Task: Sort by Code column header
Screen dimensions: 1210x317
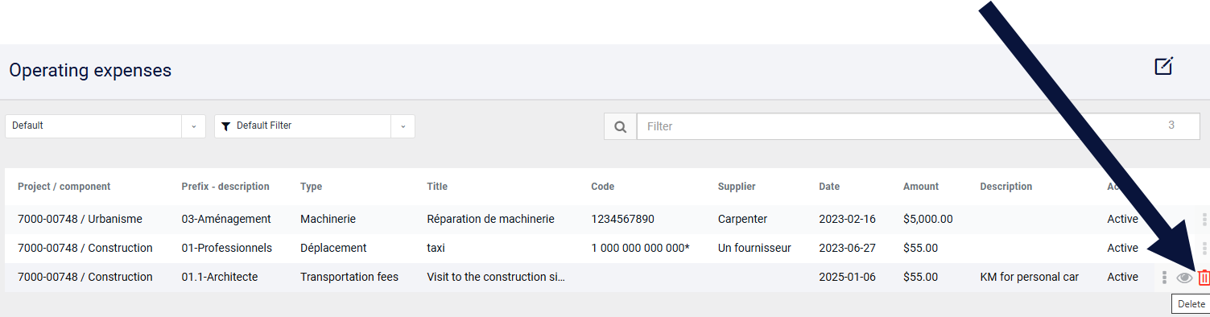Action: coord(602,187)
